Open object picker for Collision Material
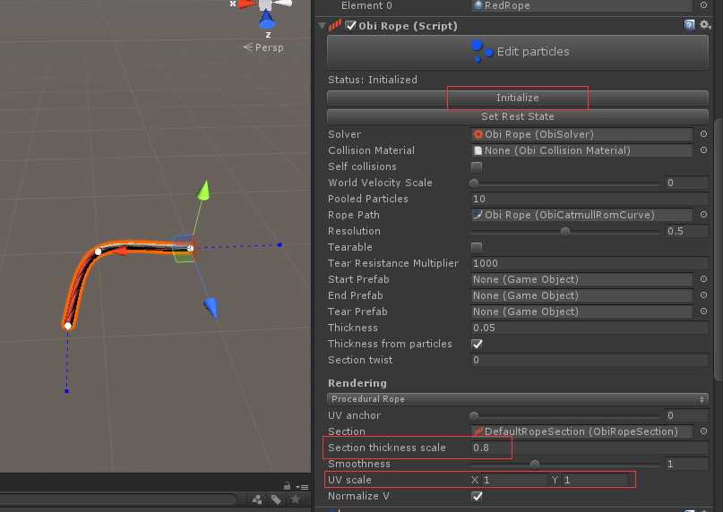This screenshot has width=723, height=512. [703, 149]
